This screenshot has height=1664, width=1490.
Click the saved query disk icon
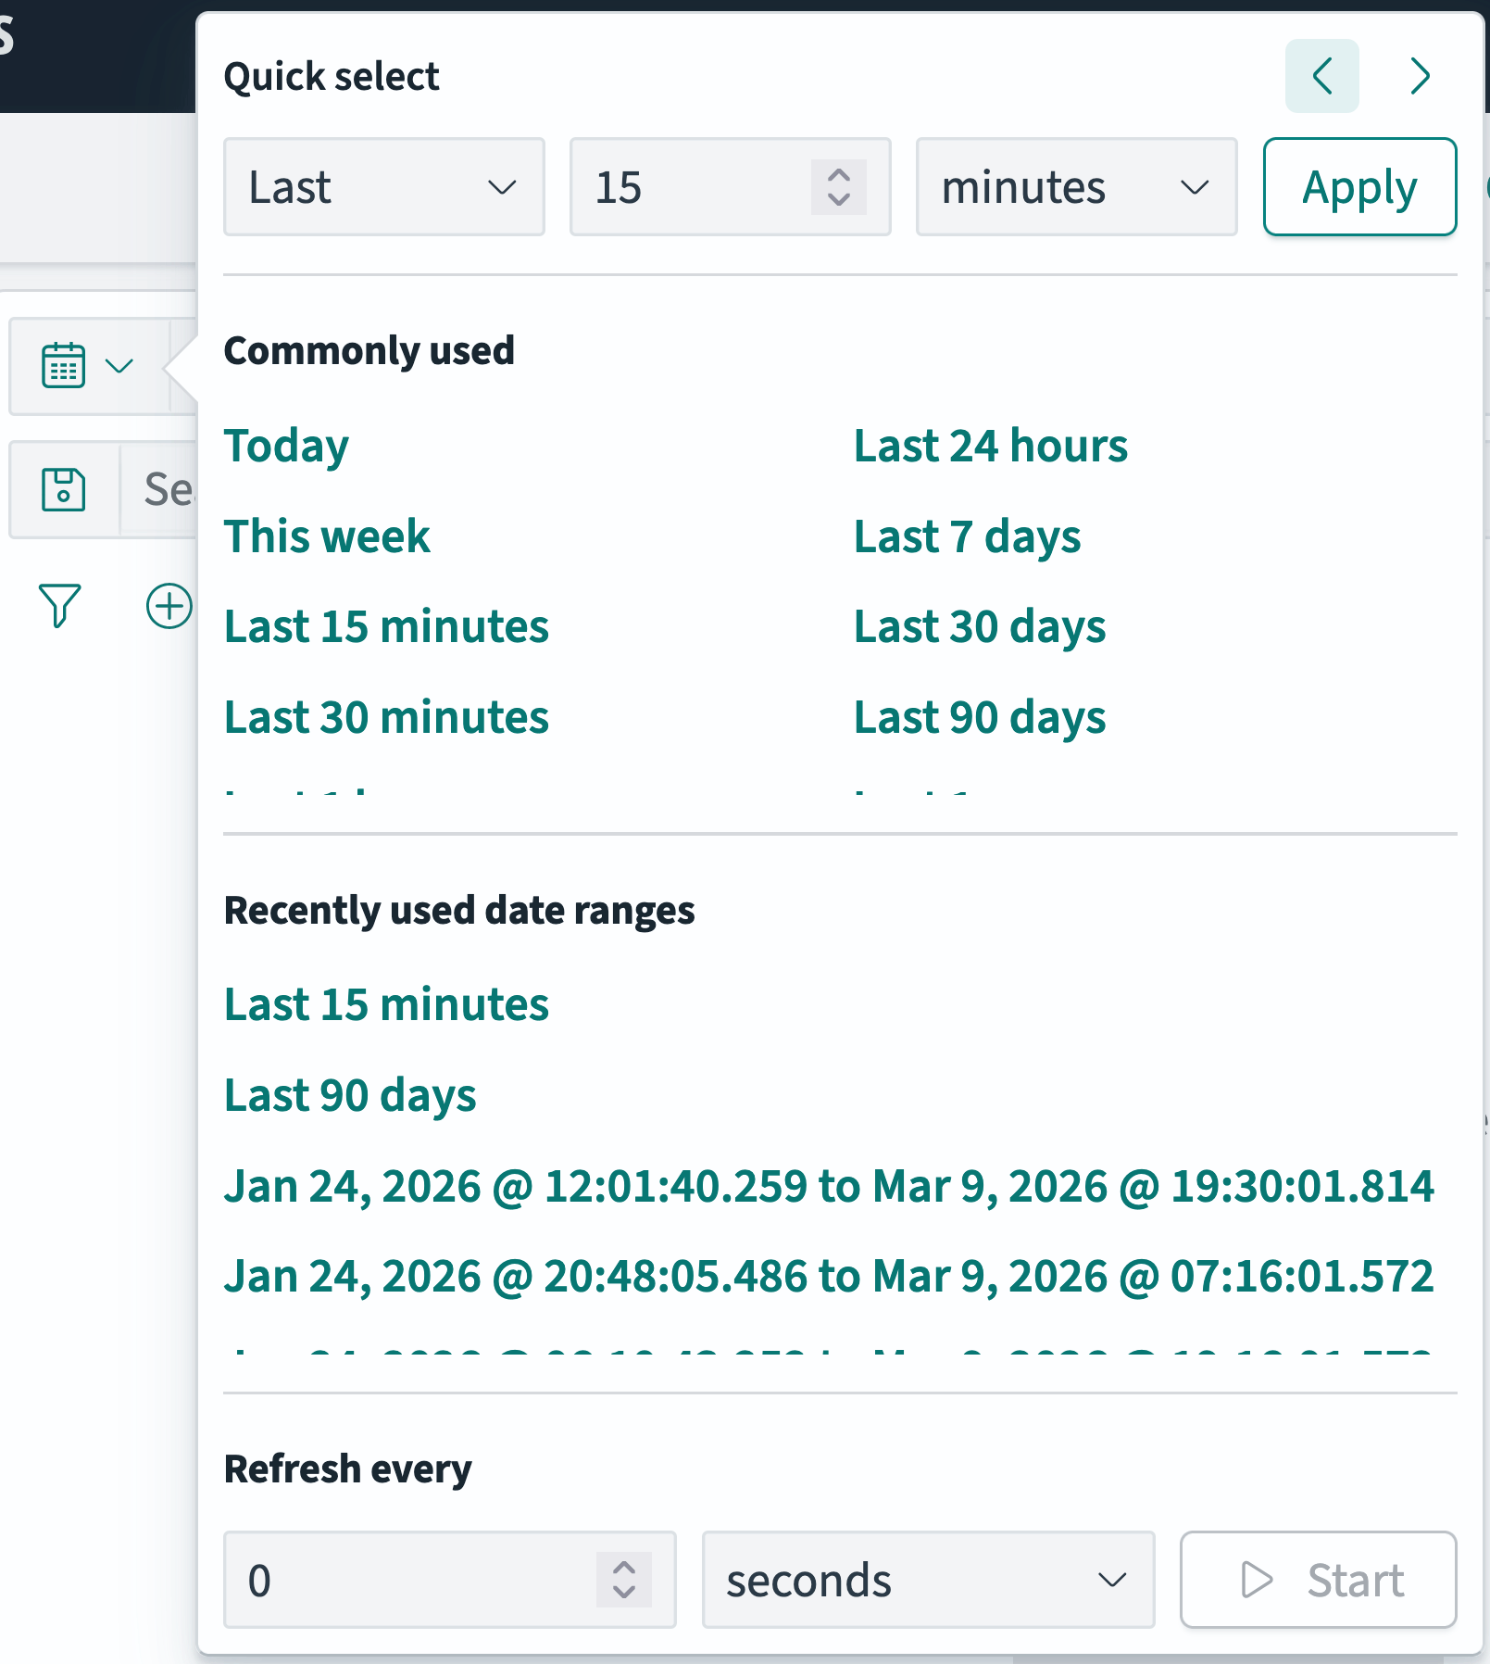coord(63,489)
